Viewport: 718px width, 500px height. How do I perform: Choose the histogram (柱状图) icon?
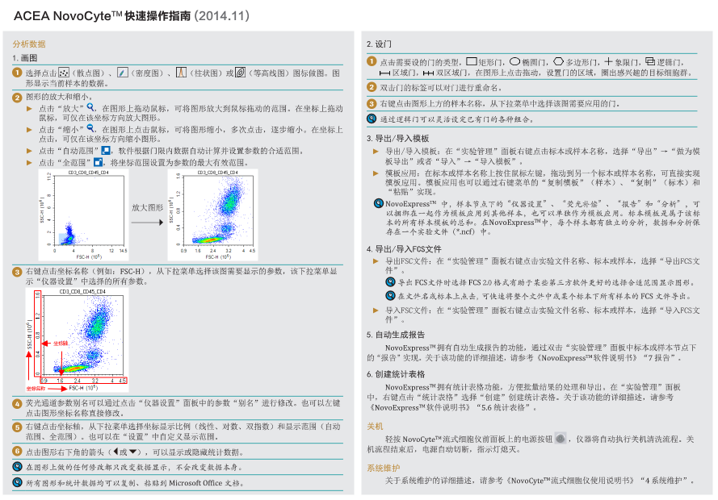[x=182, y=73]
